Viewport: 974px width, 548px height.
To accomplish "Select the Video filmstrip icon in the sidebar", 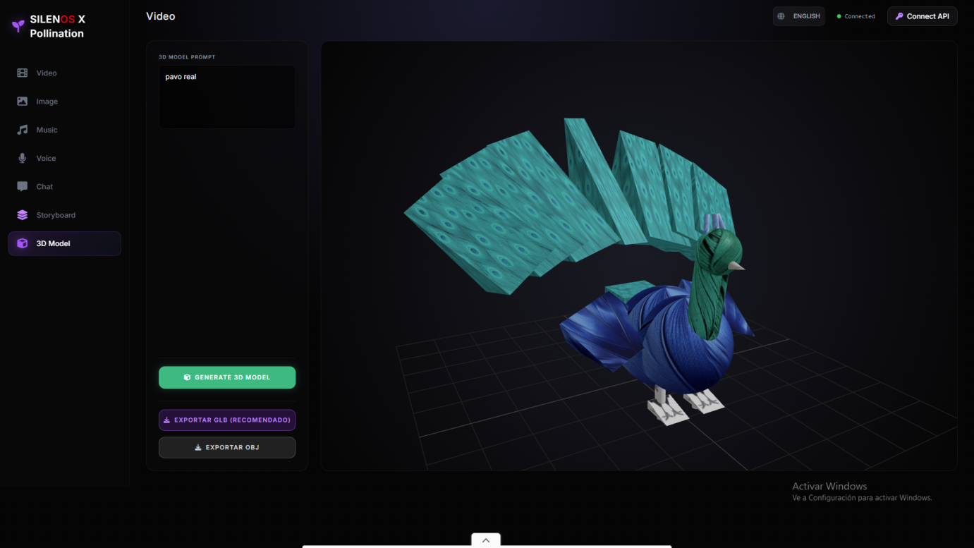I will coord(21,73).
